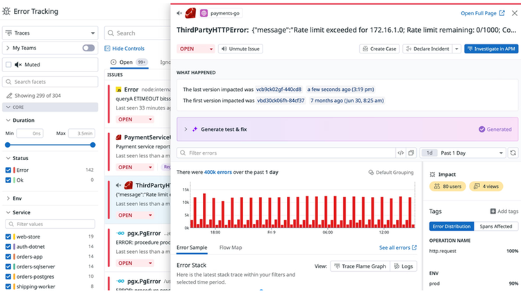Open the OPEN status dropdown in detail panel
Viewport: 521px width, 294px height.
point(196,49)
